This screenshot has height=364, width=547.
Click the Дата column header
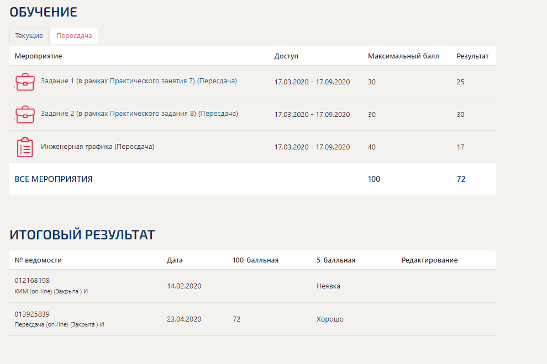(175, 260)
